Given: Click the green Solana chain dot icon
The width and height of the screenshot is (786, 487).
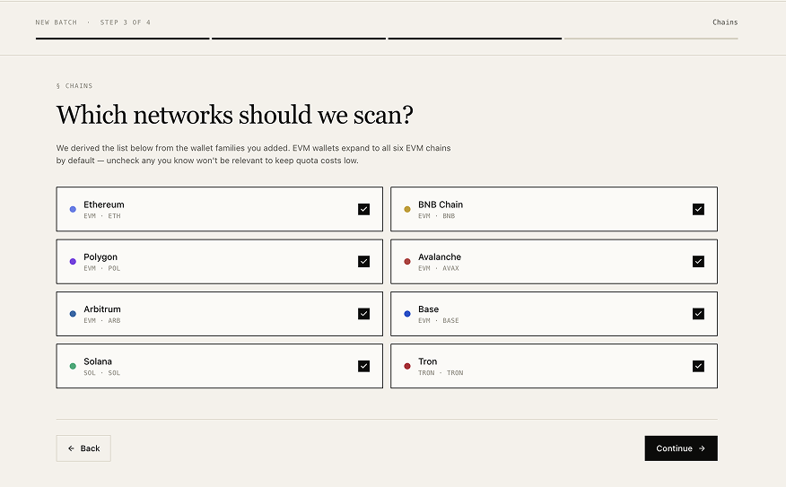Looking at the screenshot, I should click(73, 366).
